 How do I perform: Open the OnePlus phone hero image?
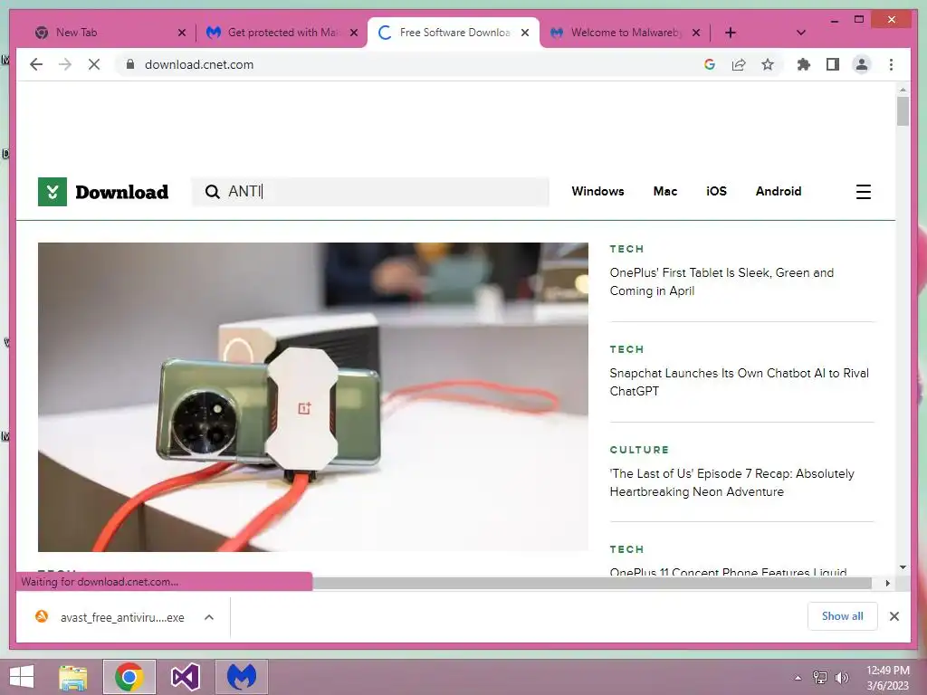click(312, 396)
